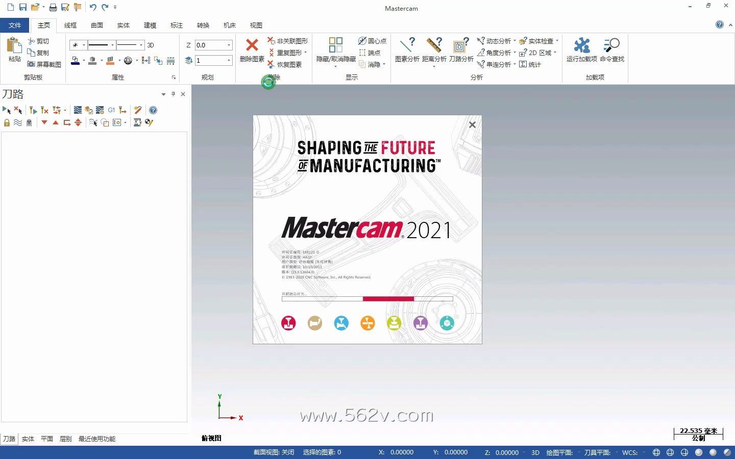The image size is (735, 459).
Task: Click the statistics button
Action: [530, 64]
